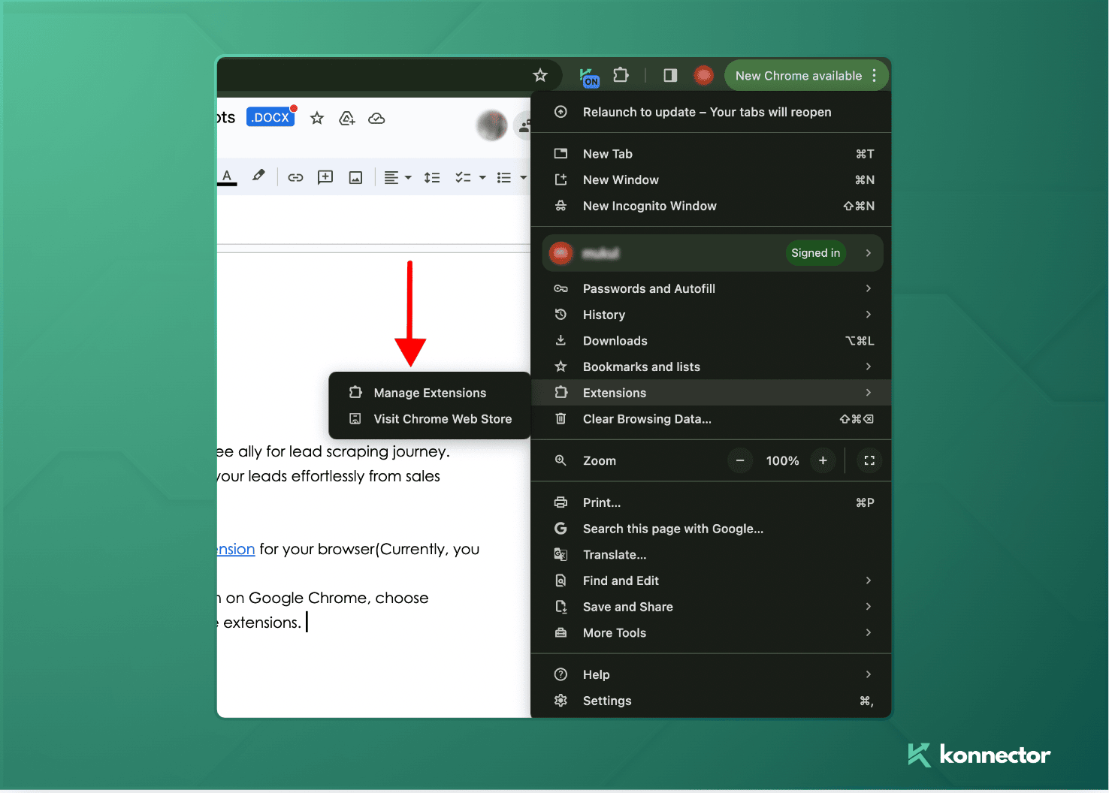This screenshot has width=1109, height=793.
Task: Click the line spacing icon
Action: coord(432,177)
